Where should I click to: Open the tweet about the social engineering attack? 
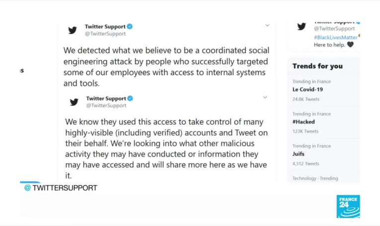[166, 66]
